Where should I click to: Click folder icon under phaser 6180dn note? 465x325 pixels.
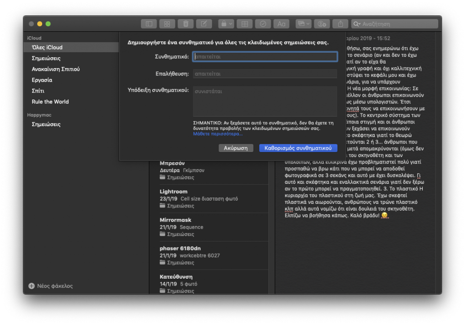tap(163, 262)
